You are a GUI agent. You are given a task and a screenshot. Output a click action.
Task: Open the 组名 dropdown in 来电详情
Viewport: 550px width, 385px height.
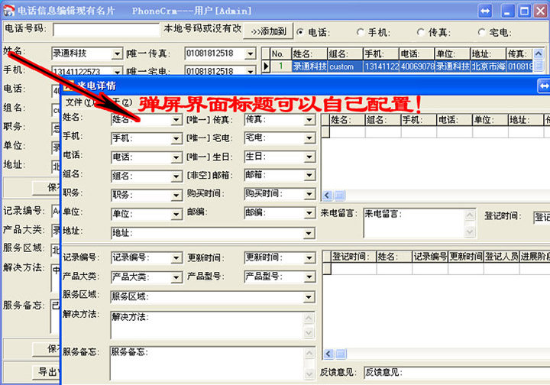pos(176,176)
